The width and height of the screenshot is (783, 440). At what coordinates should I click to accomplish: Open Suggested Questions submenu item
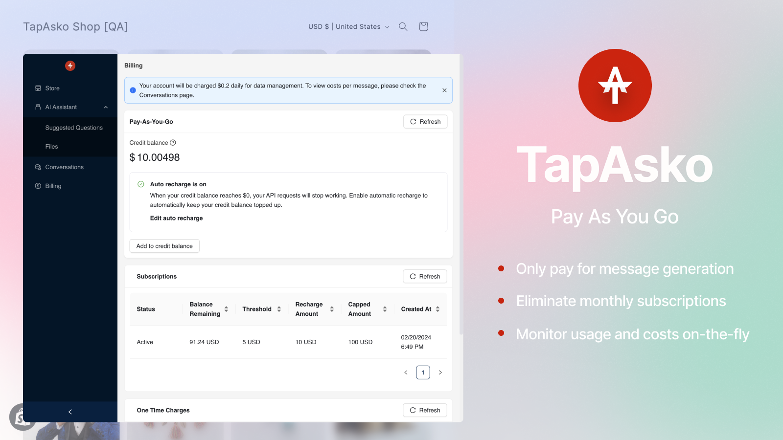tap(74, 128)
